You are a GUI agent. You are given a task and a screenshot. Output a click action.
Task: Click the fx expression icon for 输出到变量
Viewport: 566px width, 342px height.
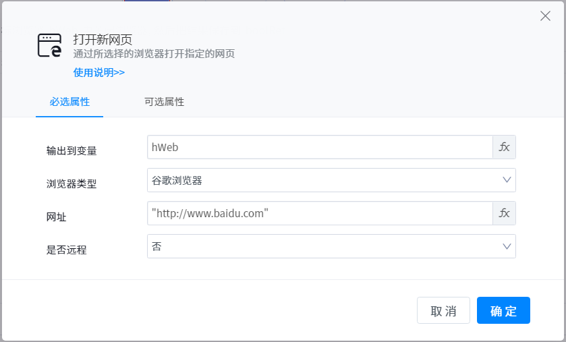click(x=504, y=147)
